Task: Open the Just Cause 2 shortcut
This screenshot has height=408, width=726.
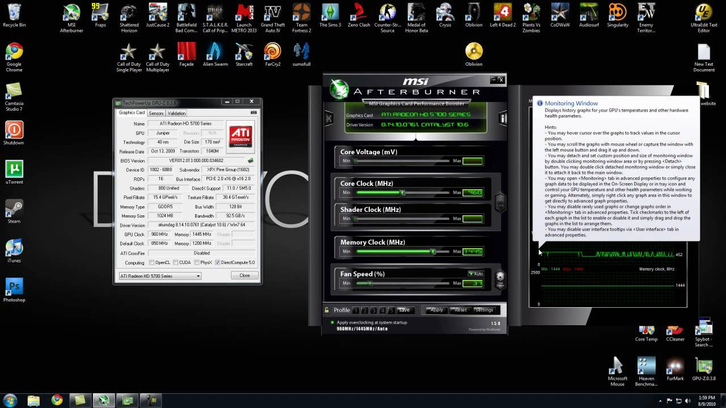Action: point(158,16)
